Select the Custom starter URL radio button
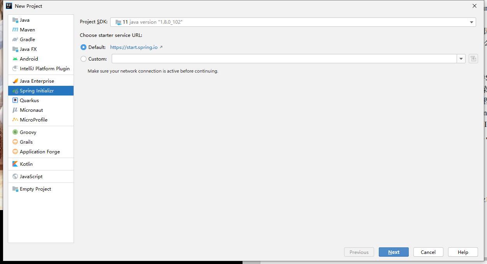Image resolution: width=487 pixels, height=264 pixels. (x=83, y=59)
